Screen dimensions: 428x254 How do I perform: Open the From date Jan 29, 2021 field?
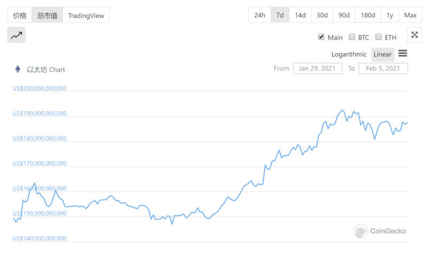coord(317,69)
